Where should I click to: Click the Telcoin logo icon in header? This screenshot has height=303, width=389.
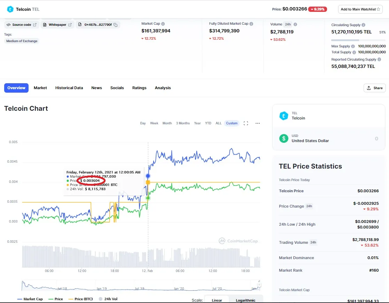click(x=10, y=9)
